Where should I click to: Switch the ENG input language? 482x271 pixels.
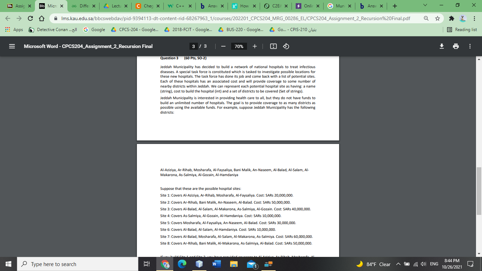[434, 264]
